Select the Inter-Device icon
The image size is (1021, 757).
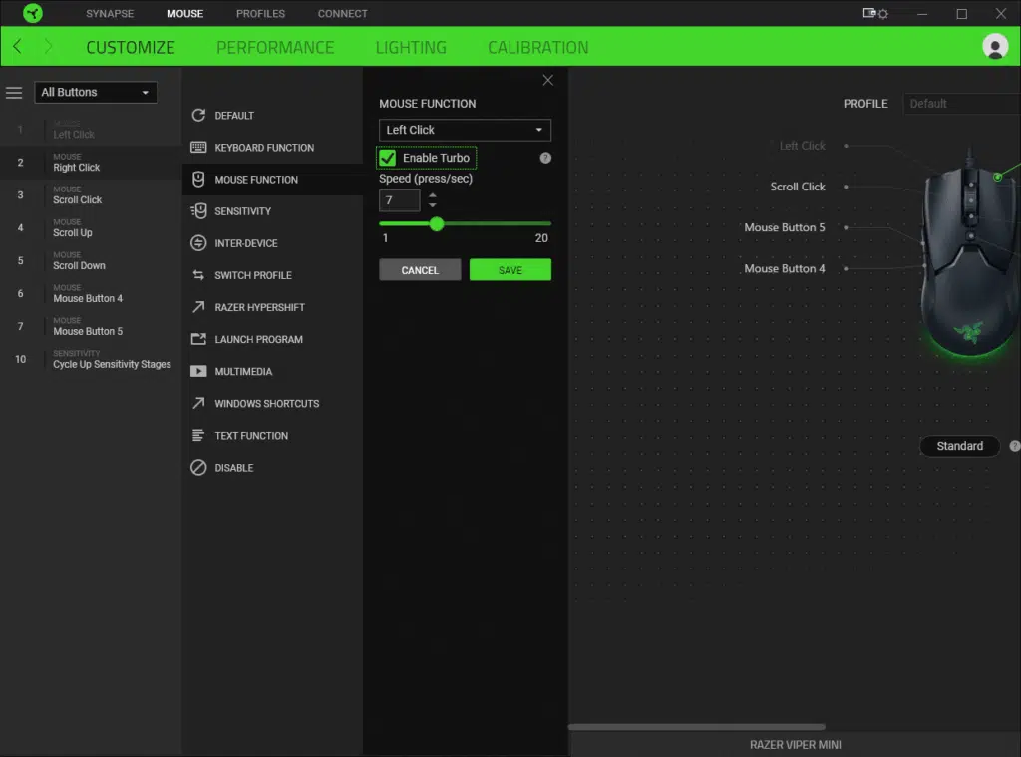tap(198, 243)
